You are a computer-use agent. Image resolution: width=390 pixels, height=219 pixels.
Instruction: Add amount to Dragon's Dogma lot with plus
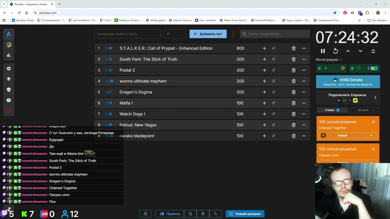pos(264,92)
